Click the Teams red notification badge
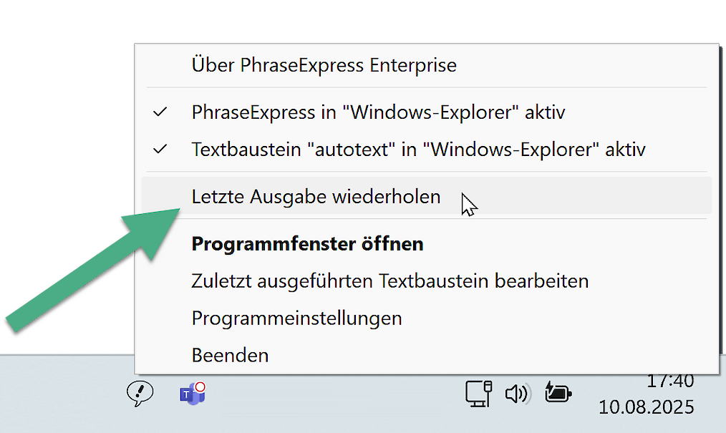Image resolution: width=726 pixels, height=433 pixels. 200,386
